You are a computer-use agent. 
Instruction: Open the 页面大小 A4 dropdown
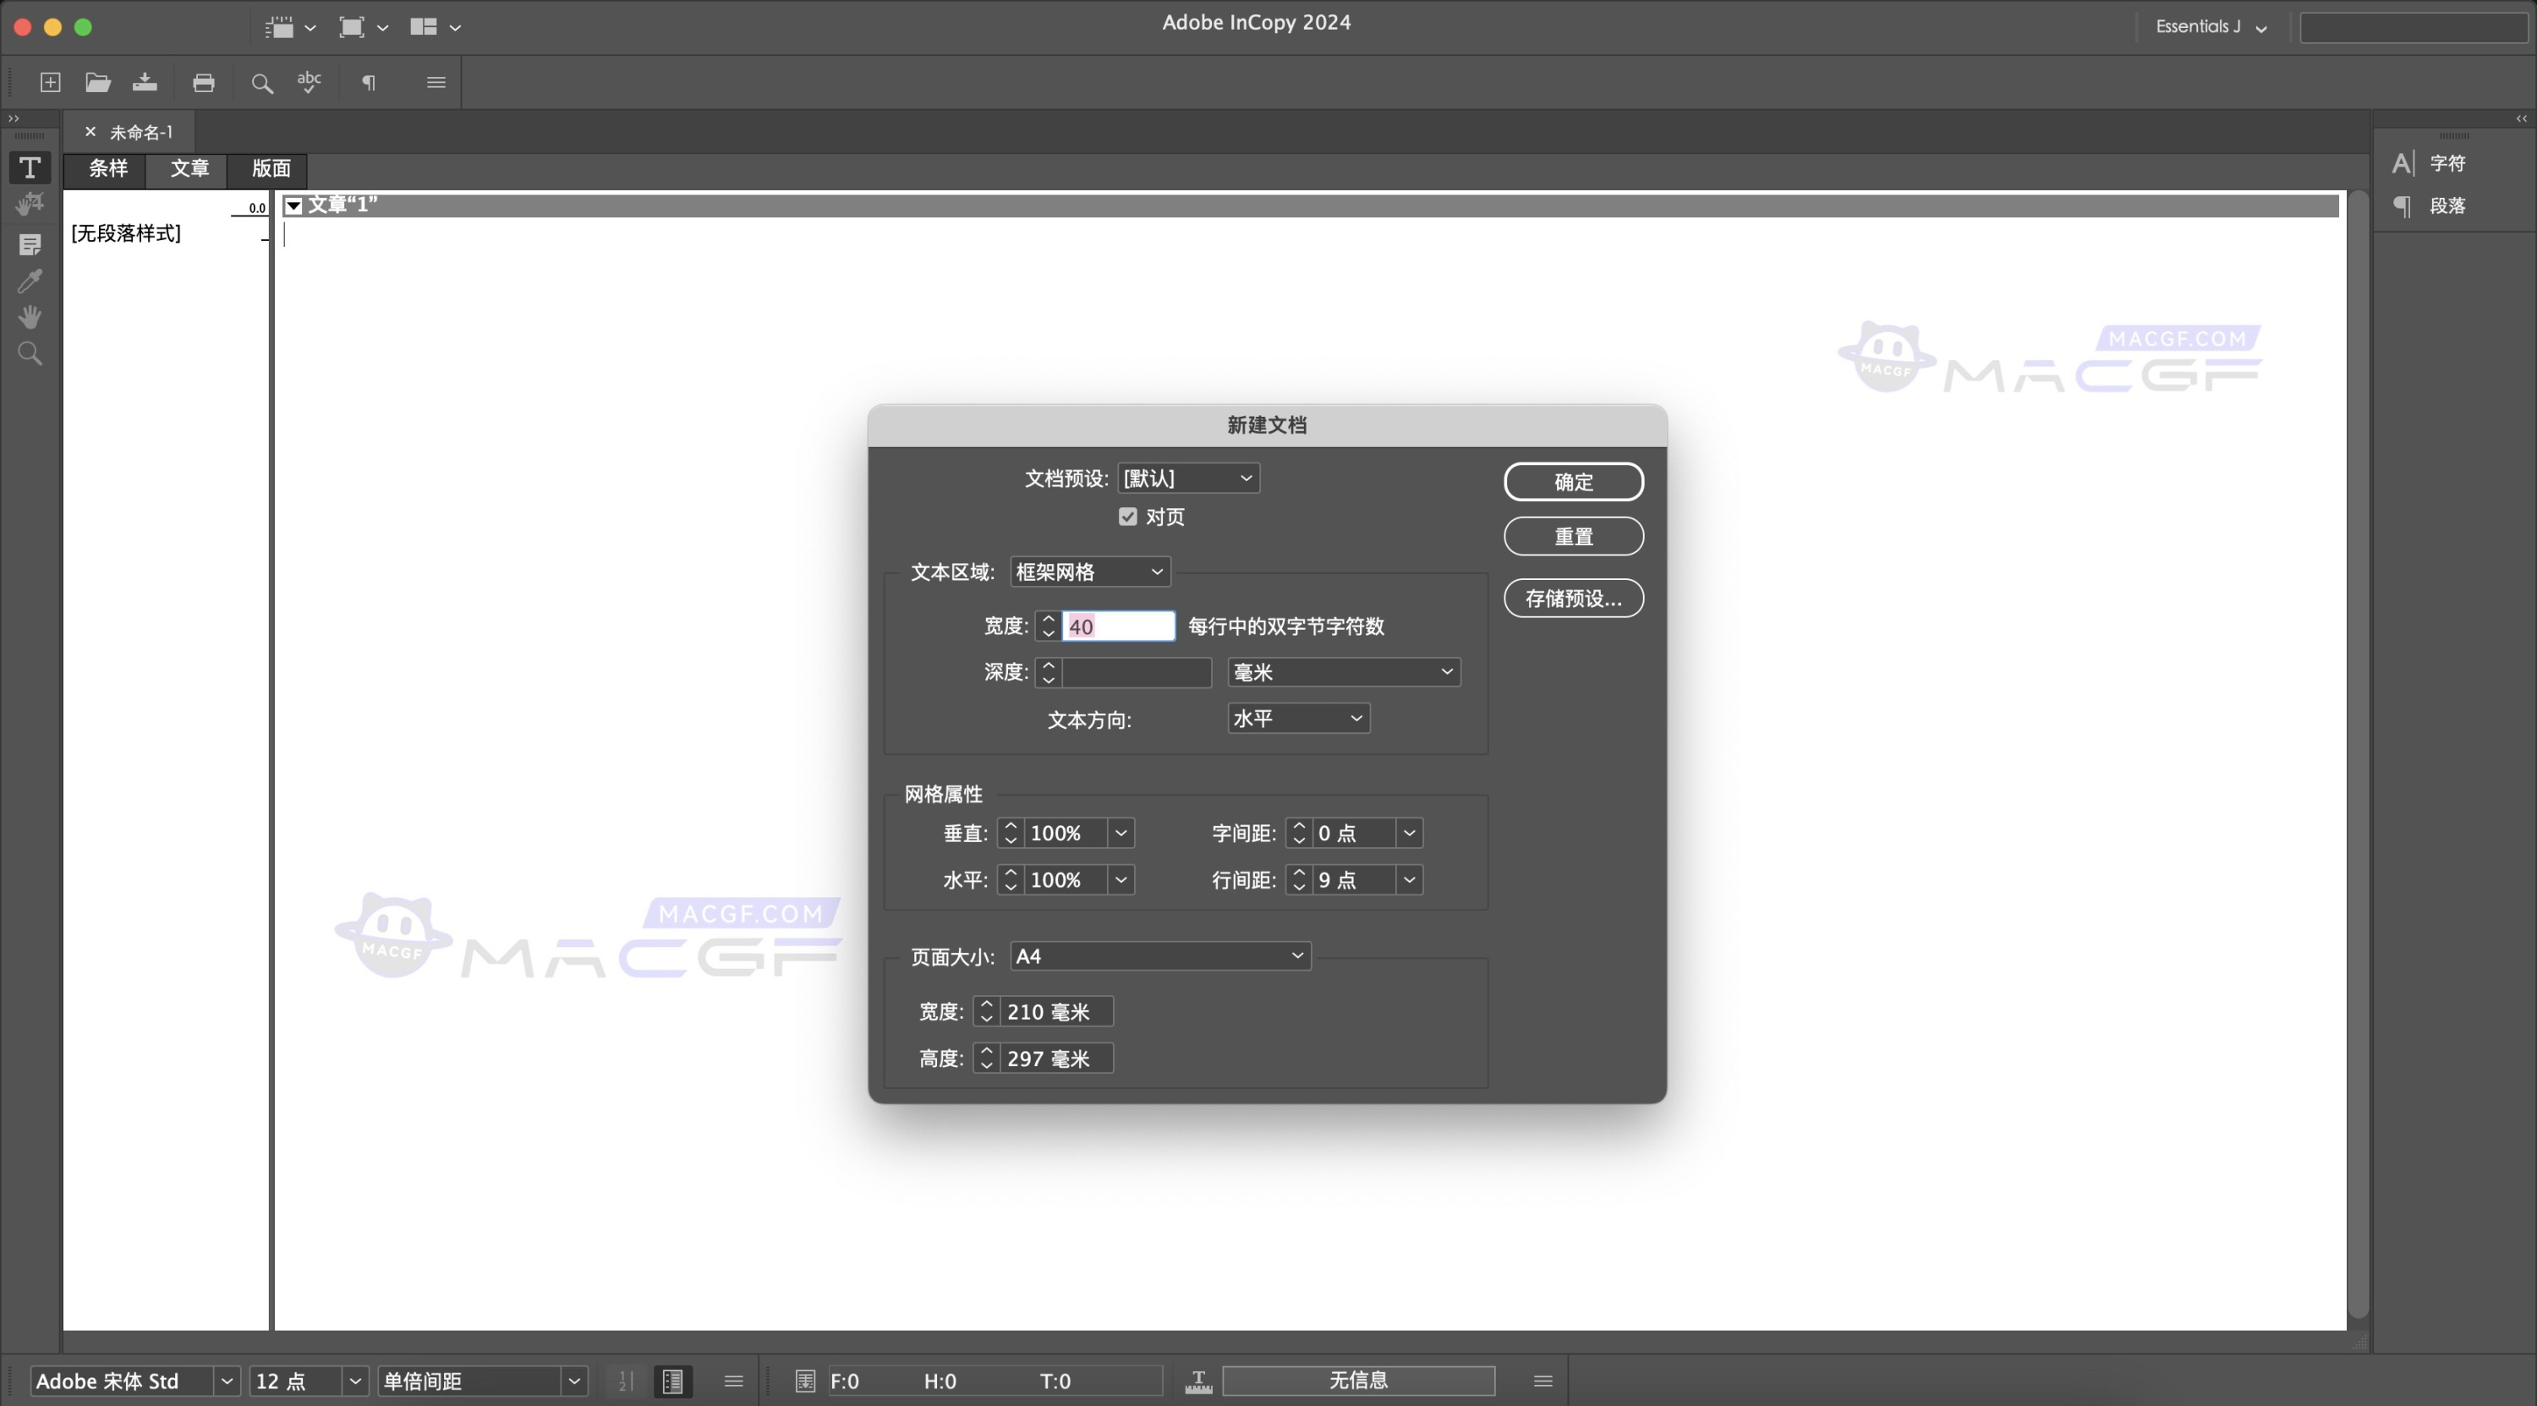pyautogui.click(x=1159, y=955)
